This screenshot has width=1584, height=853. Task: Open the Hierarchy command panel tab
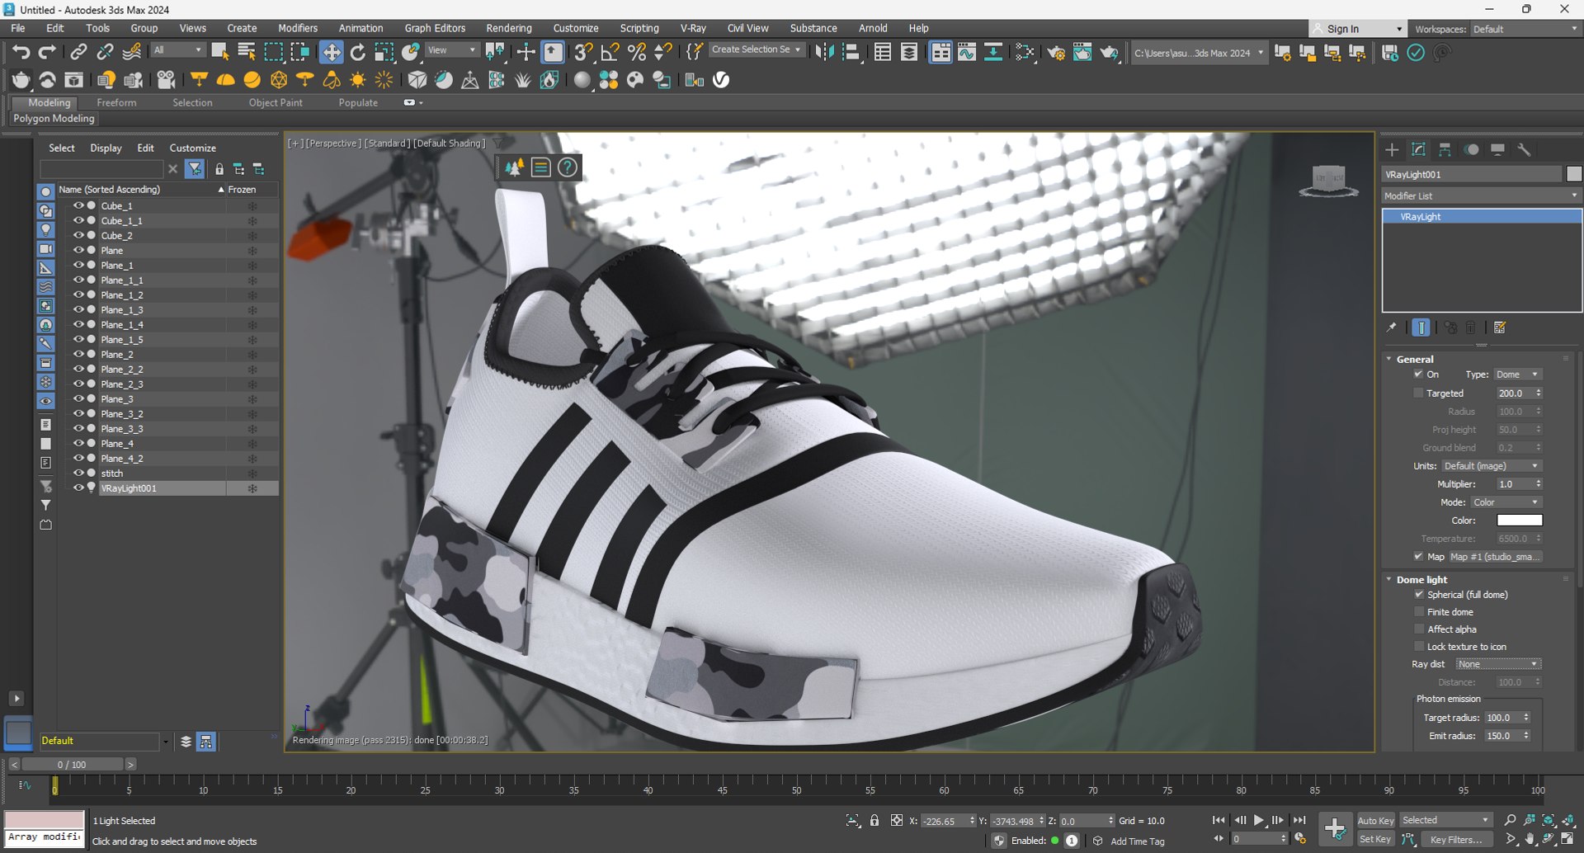(1445, 149)
